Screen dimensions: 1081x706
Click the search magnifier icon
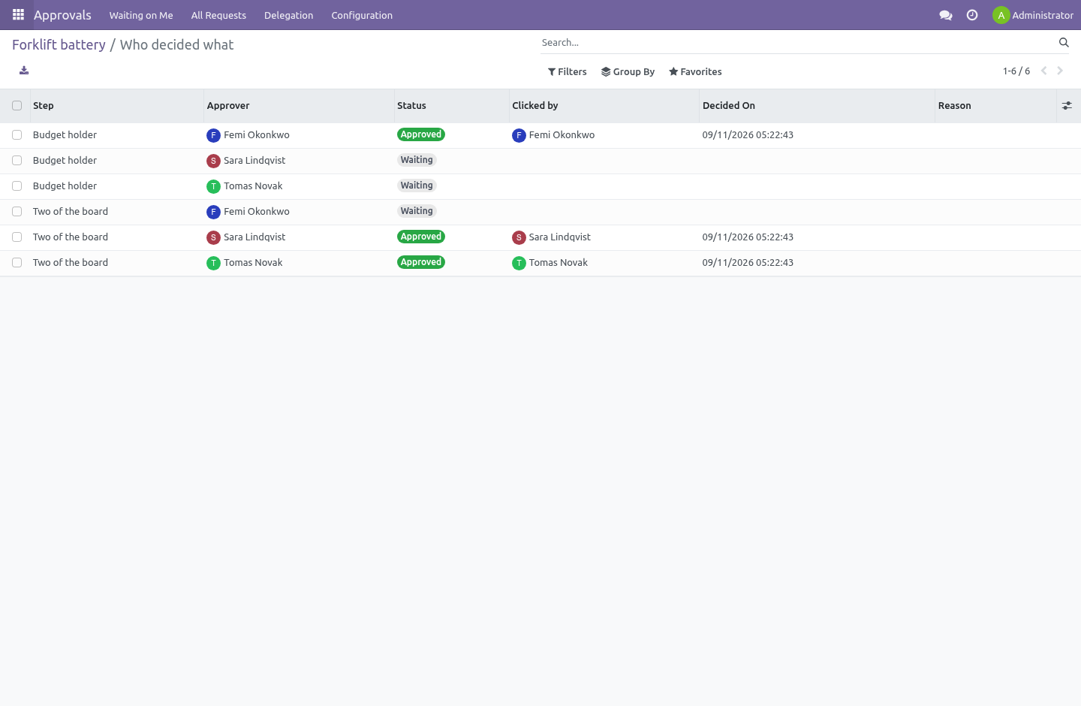[x=1064, y=43]
